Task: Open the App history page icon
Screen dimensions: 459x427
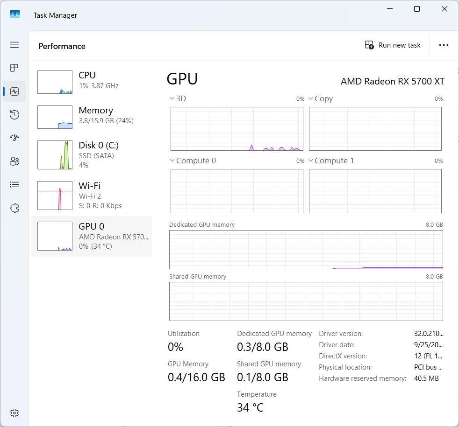Action: [14, 115]
